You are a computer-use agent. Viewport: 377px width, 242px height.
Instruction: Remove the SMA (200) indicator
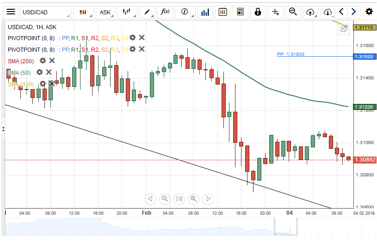(x=52, y=60)
